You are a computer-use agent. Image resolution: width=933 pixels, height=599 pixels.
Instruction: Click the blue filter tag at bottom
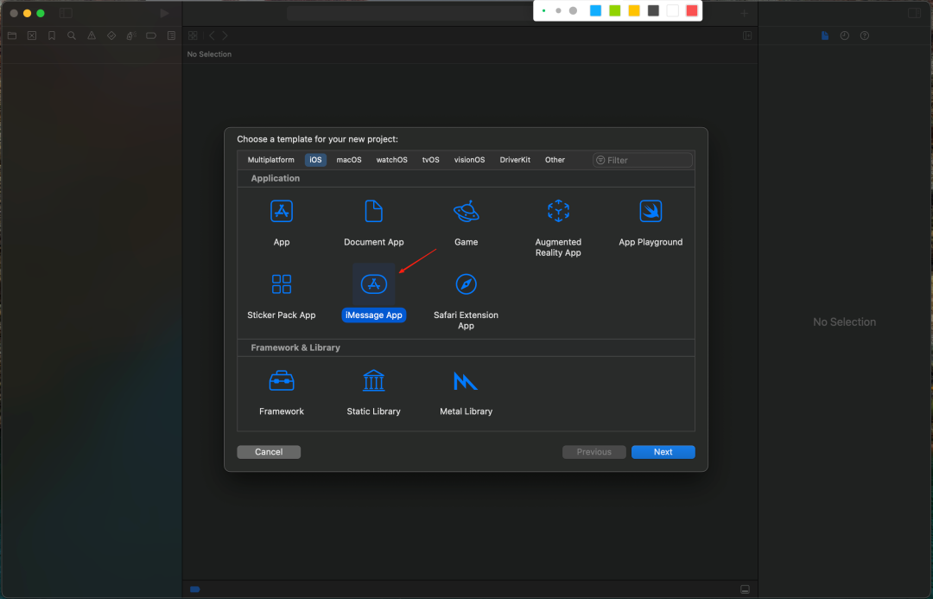[x=194, y=589]
